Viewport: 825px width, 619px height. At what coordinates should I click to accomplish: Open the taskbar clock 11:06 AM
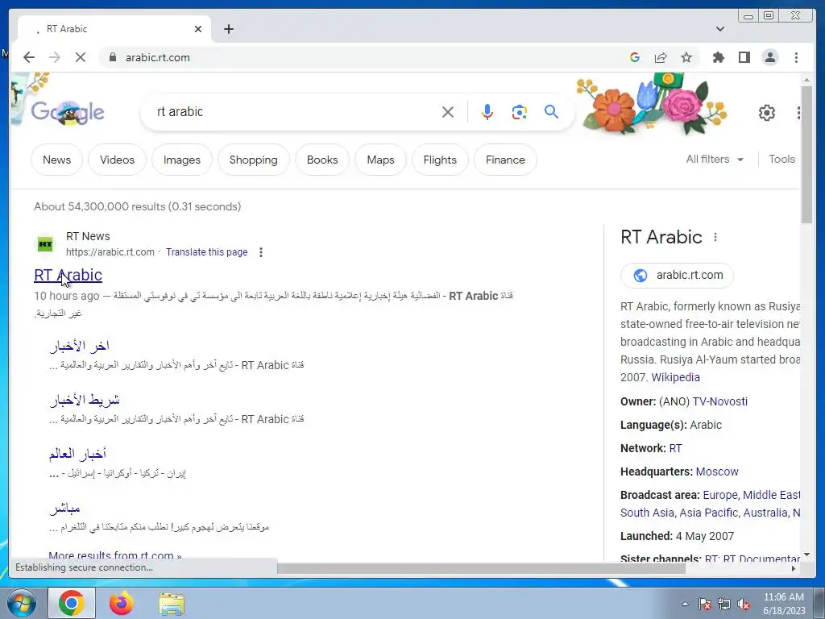pyautogui.click(x=783, y=603)
